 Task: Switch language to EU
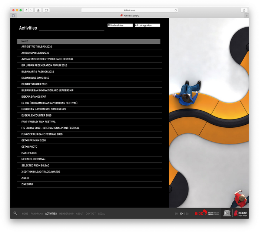point(176,213)
